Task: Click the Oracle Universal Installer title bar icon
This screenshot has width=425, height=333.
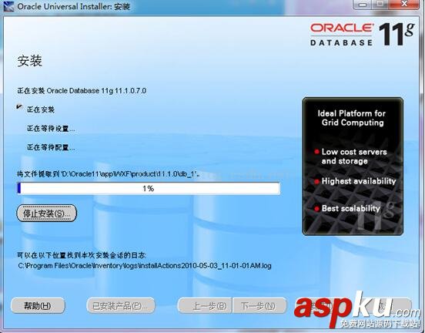Action: [8, 6]
